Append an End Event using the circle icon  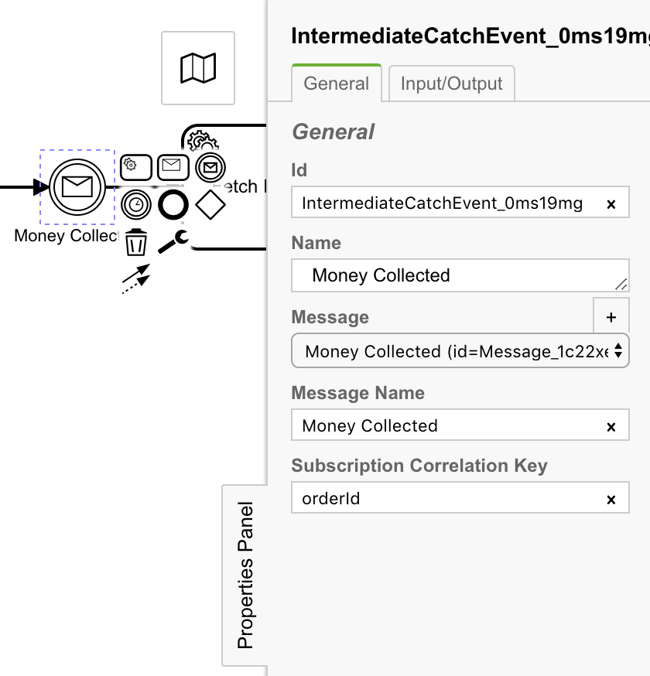click(x=173, y=205)
